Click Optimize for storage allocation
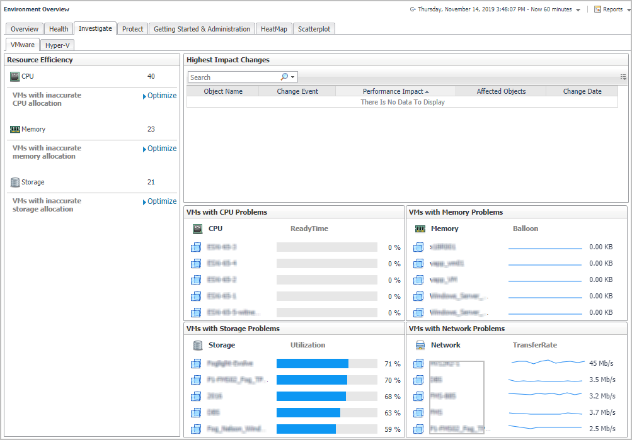 click(x=161, y=201)
